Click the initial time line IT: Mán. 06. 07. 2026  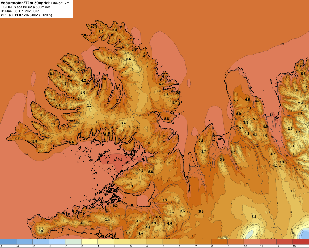19,11
